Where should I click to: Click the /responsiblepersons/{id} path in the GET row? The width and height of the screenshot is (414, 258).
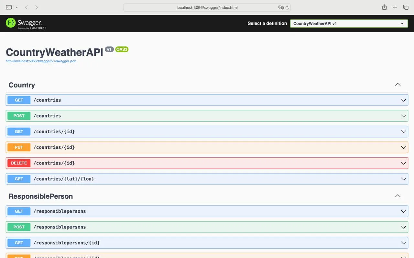point(67,243)
